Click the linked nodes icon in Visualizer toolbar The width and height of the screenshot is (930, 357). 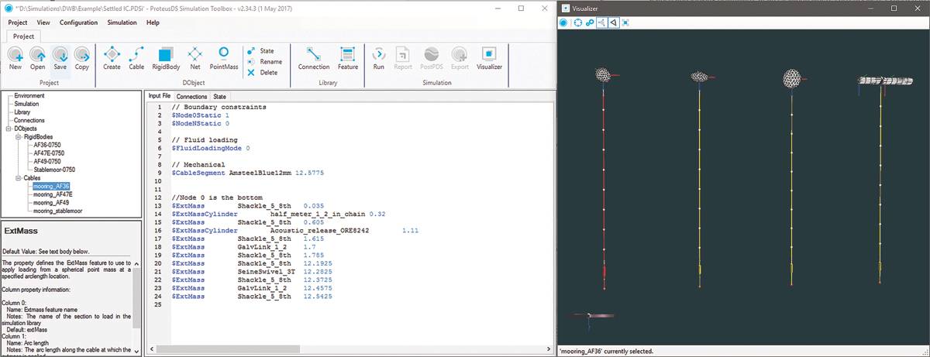590,22
